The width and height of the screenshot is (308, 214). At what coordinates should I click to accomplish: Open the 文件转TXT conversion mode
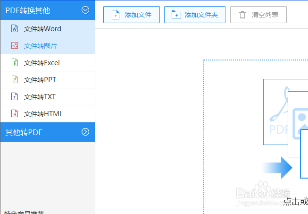point(48,97)
